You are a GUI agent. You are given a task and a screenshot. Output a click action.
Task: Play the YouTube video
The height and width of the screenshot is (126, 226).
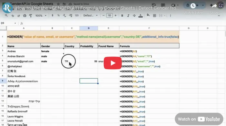click(113, 63)
